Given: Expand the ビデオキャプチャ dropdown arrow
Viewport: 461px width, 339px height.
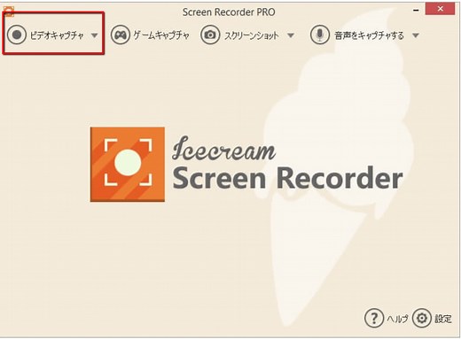Looking at the screenshot, I should click(94, 35).
